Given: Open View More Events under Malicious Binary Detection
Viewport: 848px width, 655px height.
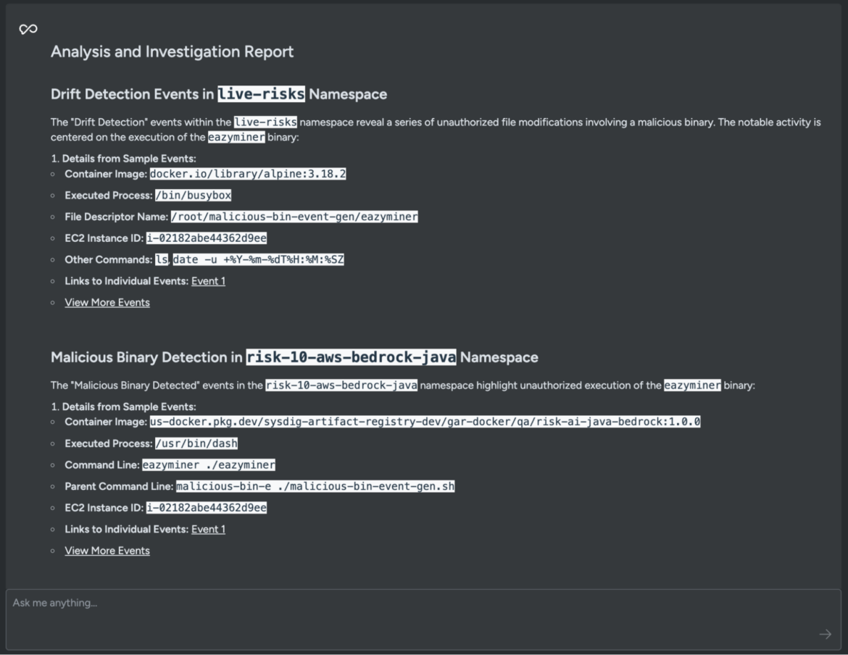Looking at the screenshot, I should [107, 551].
